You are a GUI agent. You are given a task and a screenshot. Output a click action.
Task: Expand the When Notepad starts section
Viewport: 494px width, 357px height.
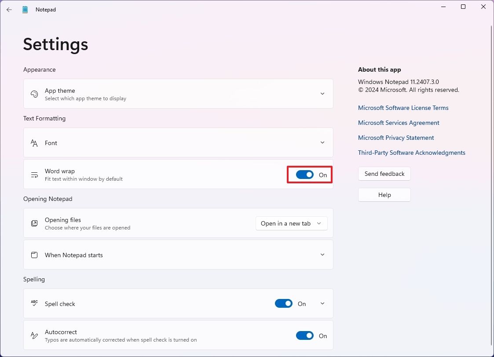coord(322,255)
